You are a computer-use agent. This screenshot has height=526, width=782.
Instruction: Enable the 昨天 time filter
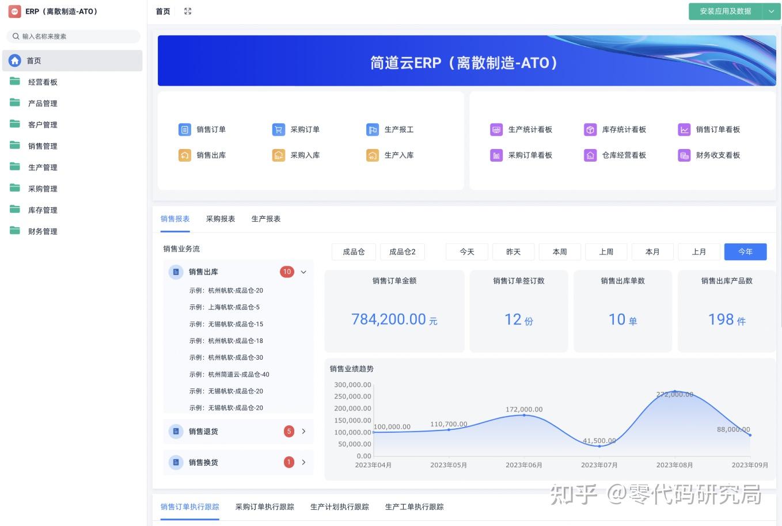513,251
